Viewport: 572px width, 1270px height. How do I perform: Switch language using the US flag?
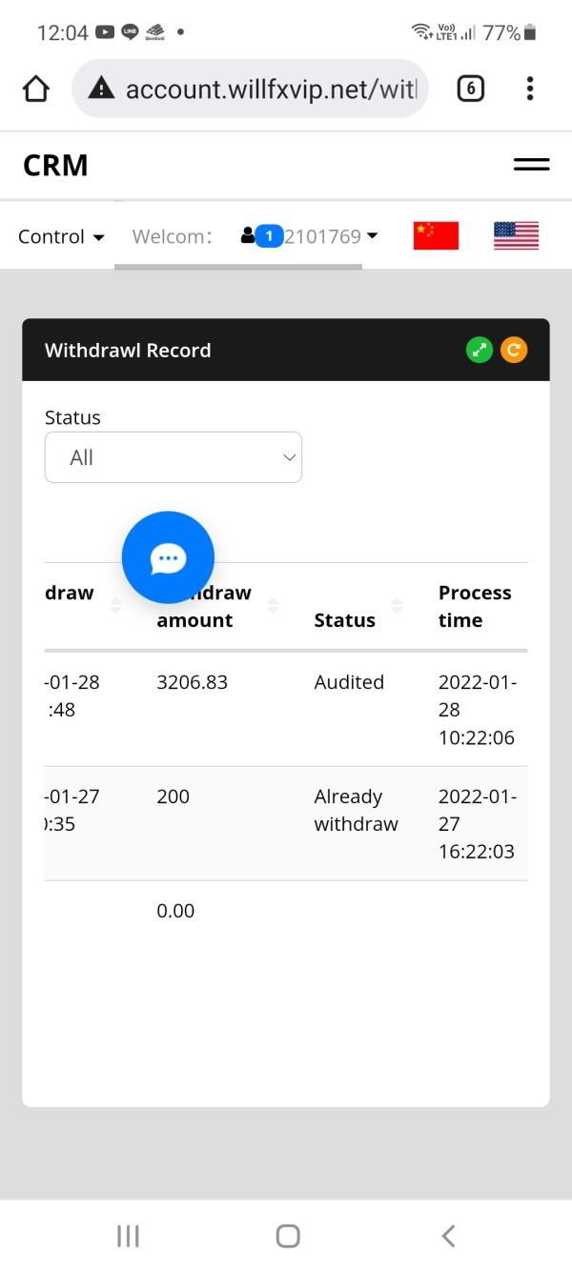[x=516, y=235]
